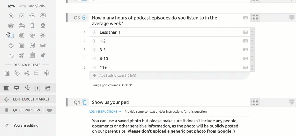The height and width of the screenshot is (136, 296).
Task: Add a checkbox question type from the sidebar
Action: [x=22, y=16]
